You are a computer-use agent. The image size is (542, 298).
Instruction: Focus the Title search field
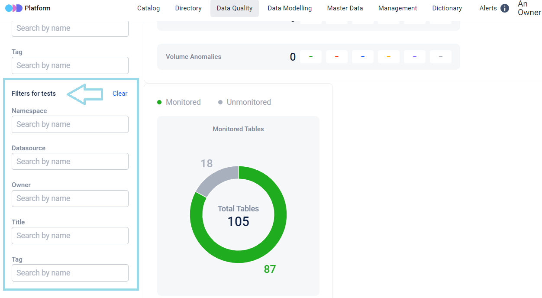pyautogui.click(x=70, y=236)
